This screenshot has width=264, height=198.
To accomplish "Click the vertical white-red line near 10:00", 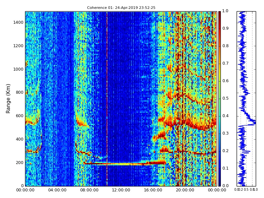I will click(107, 99).
